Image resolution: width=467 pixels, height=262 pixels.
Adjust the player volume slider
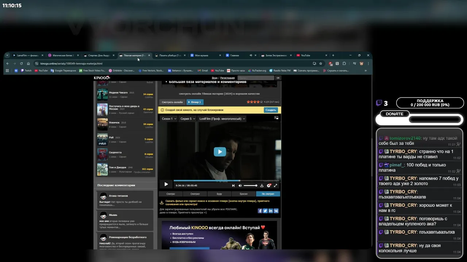pyautogui.click(x=250, y=186)
